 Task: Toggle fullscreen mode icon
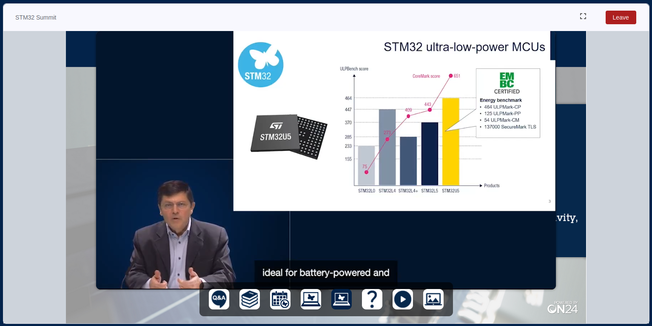coord(583,16)
